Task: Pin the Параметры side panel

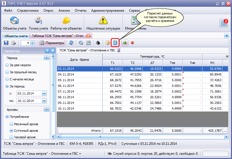Action: pos(47,51)
